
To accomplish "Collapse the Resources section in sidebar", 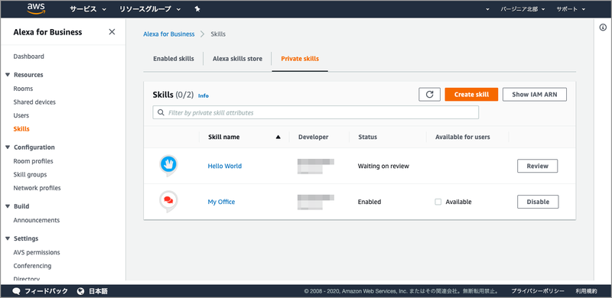I will click(8, 75).
